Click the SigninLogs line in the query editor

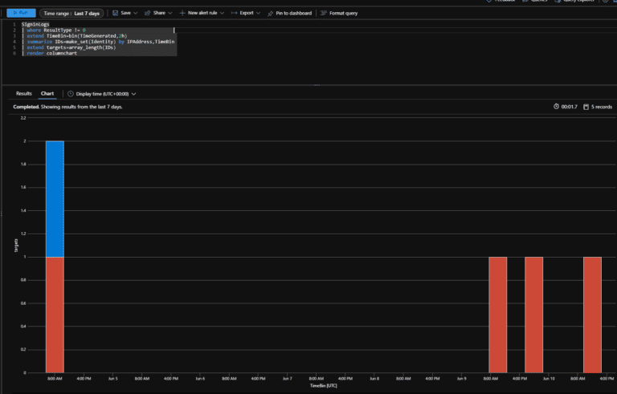[35, 24]
